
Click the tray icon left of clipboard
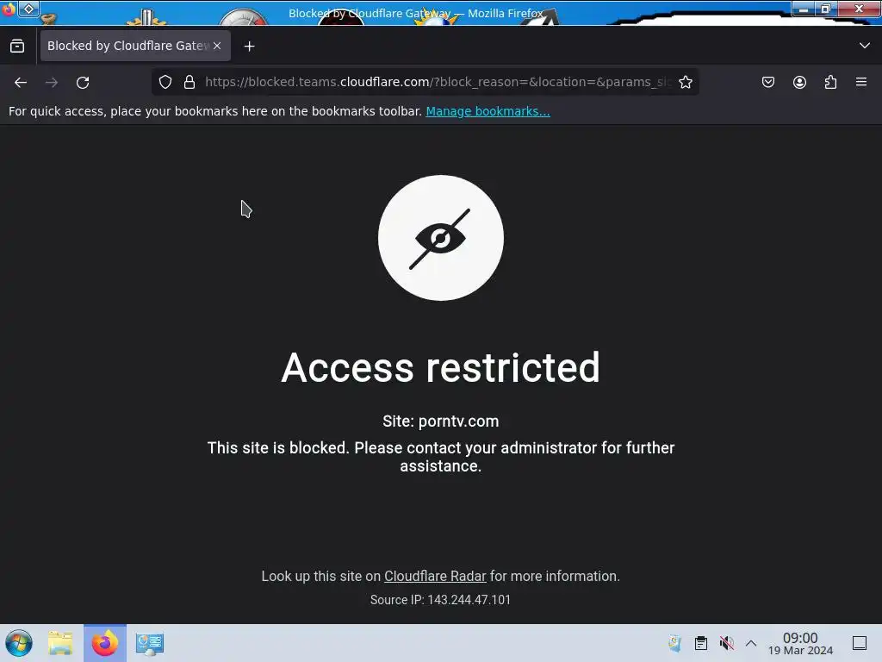(x=675, y=643)
